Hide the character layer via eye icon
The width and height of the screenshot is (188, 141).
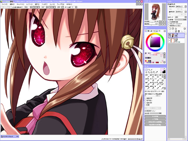(169, 35)
